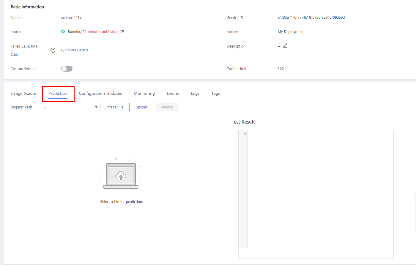Select the Prediction tab

58,93
